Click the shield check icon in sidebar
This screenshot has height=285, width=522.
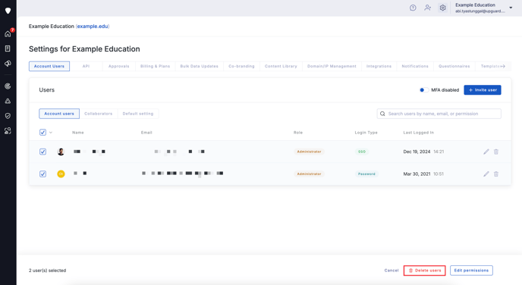[8, 116]
